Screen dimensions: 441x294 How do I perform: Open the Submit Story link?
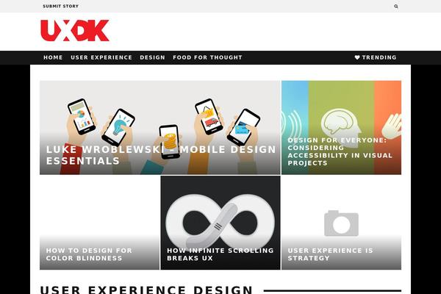pyautogui.click(x=61, y=6)
